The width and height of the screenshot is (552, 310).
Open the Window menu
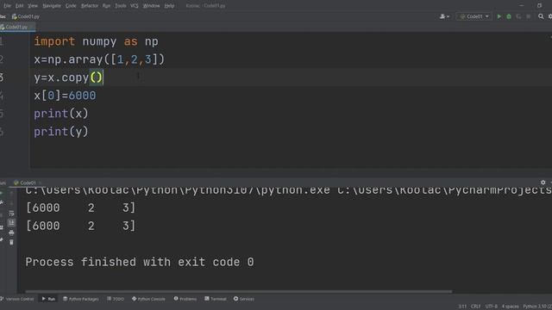[x=151, y=6]
